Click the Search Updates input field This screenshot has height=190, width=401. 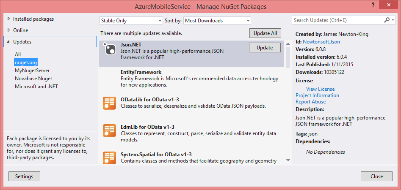[x=337, y=20]
